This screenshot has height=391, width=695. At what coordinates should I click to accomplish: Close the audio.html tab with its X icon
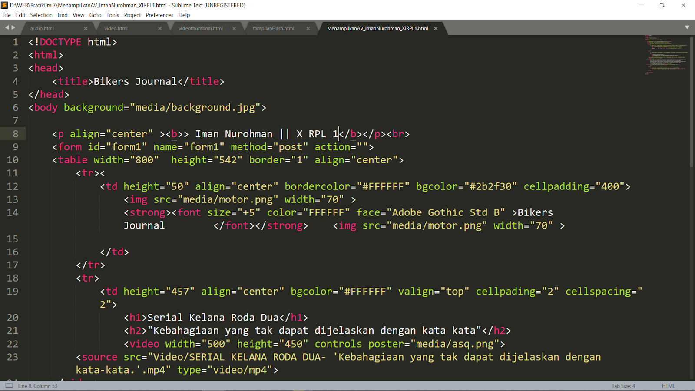[86, 28]
